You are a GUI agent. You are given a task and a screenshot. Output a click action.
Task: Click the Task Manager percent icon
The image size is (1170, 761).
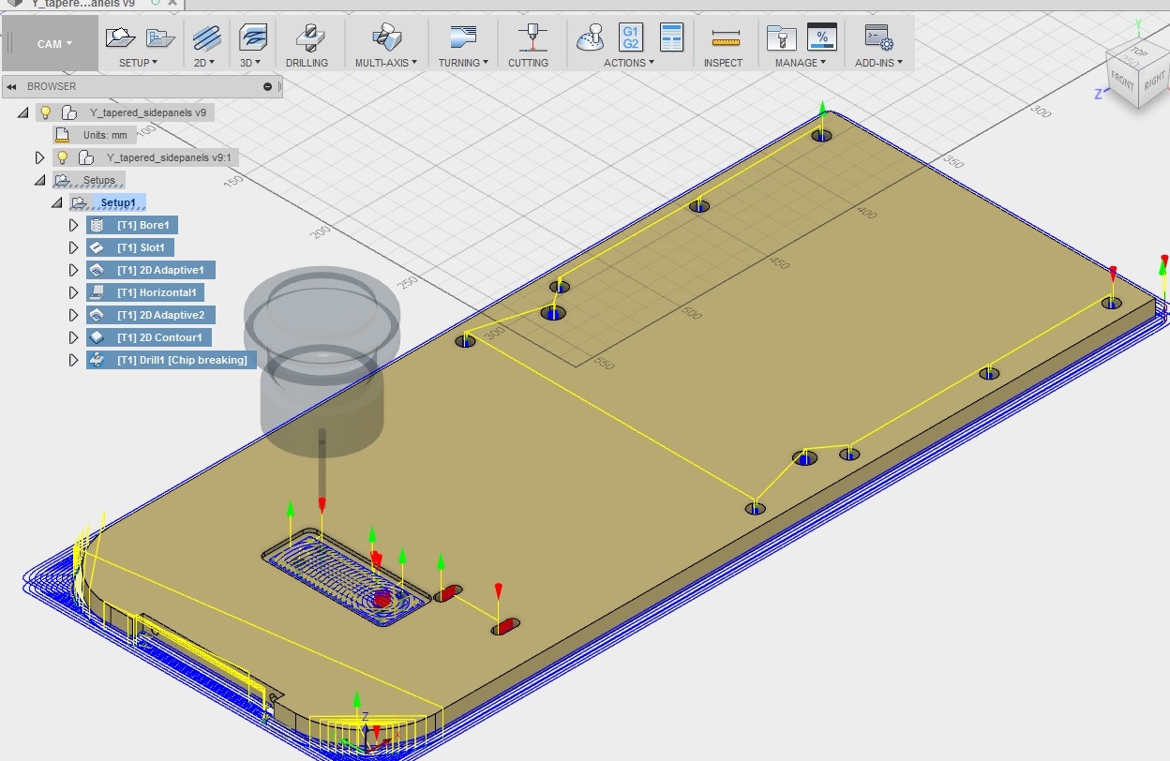click(x=821, y=37)
